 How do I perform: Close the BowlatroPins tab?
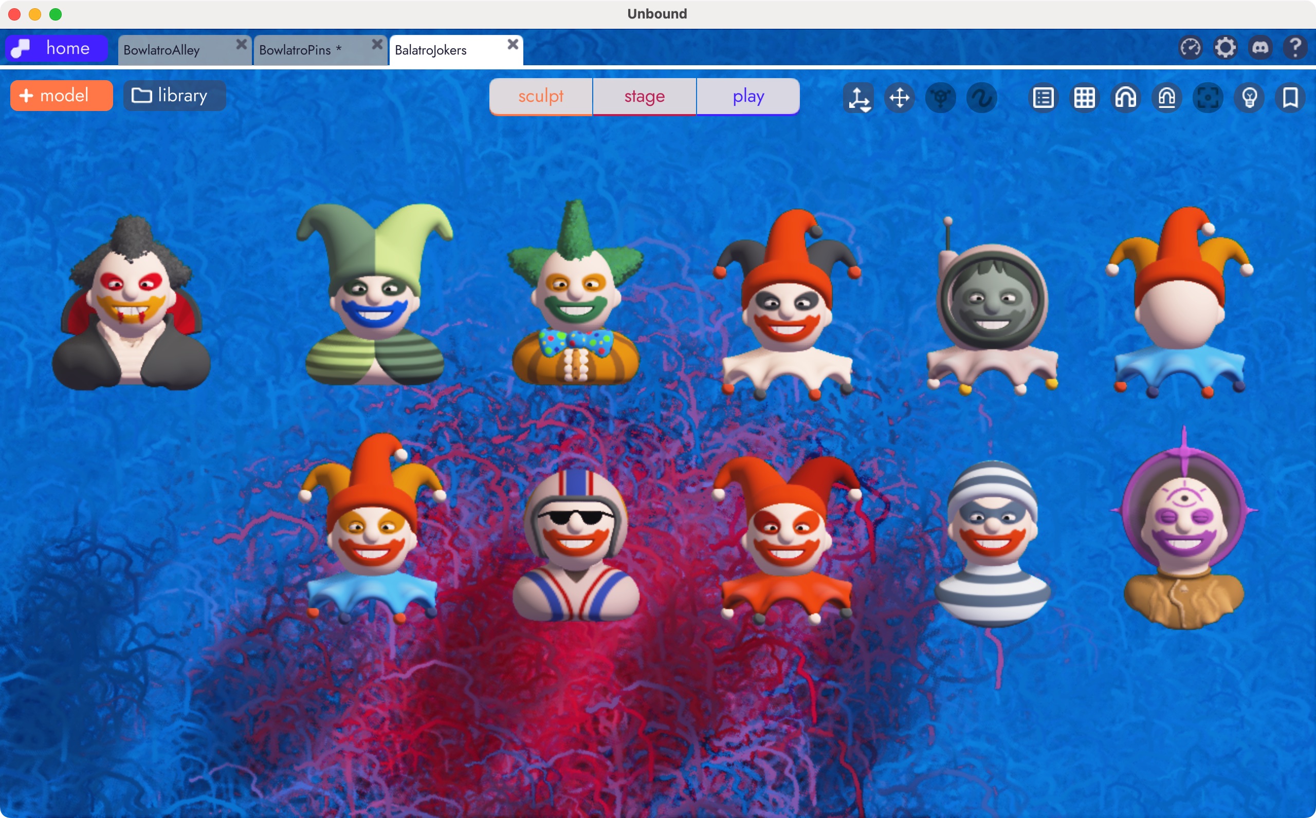(x=377, y=44)
